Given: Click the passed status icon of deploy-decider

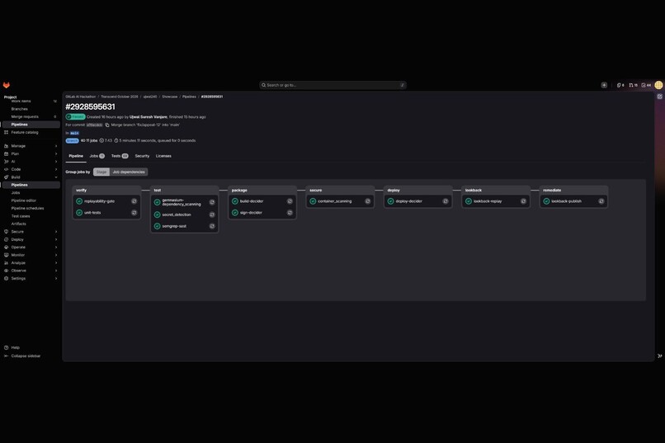Looking at the screenshot, I should (x=390, y=201).
